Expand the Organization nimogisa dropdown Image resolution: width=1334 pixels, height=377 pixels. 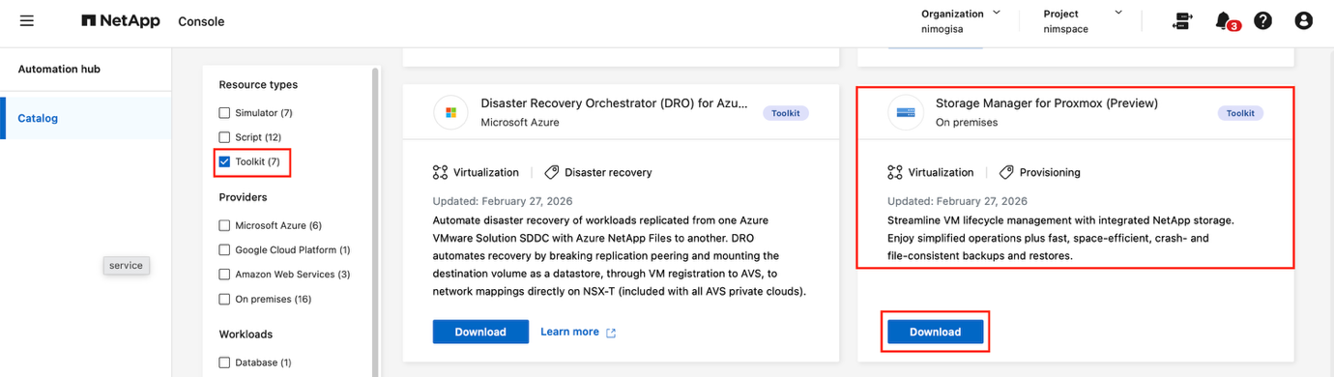tap(961, 20)
